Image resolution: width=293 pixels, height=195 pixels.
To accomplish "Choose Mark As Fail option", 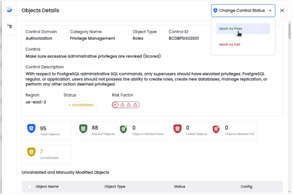I will click(x=230, y=45).
